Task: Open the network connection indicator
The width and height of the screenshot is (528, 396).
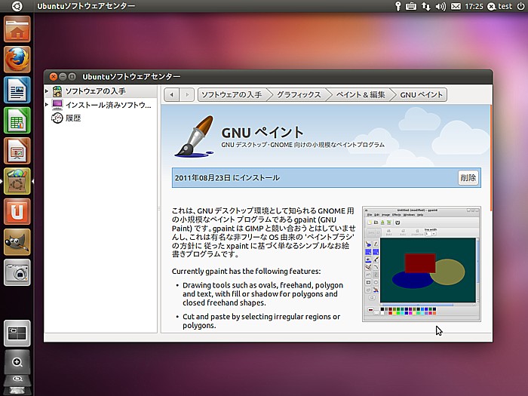Action: coord(426,6)
